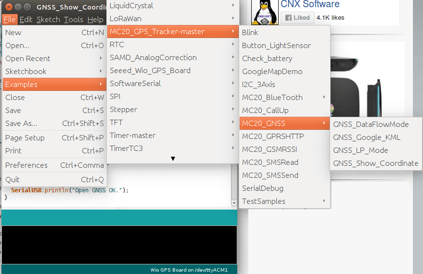Expand Timer-master examples submenu
This screenshot has height=274, width=423.
(x=173, y=135)
